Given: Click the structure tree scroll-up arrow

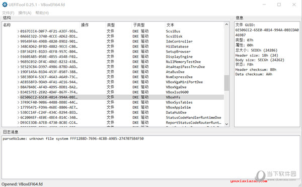Looking at the screenshot, I should pyautogui.click(x=226, y=25).
